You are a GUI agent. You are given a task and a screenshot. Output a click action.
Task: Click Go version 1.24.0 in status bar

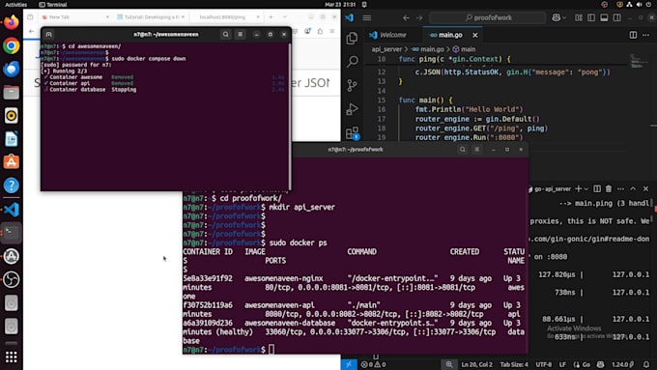[622, 364]
